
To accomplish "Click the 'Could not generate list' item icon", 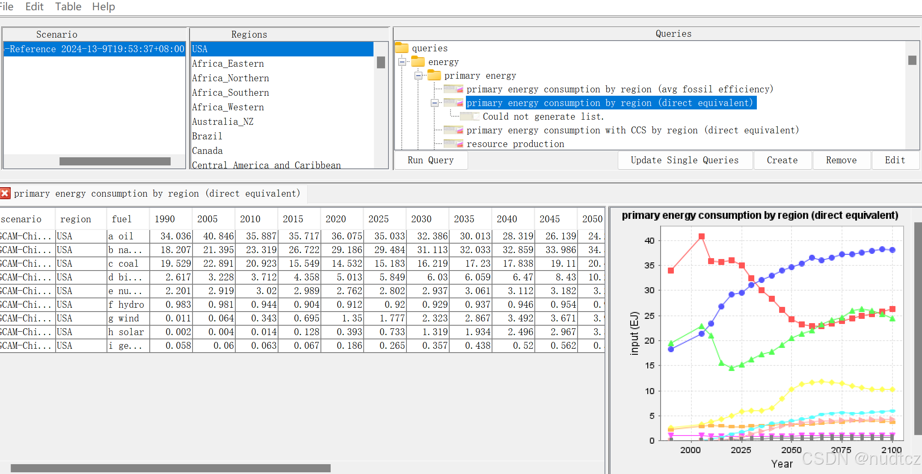I will (x=470, y=117).
